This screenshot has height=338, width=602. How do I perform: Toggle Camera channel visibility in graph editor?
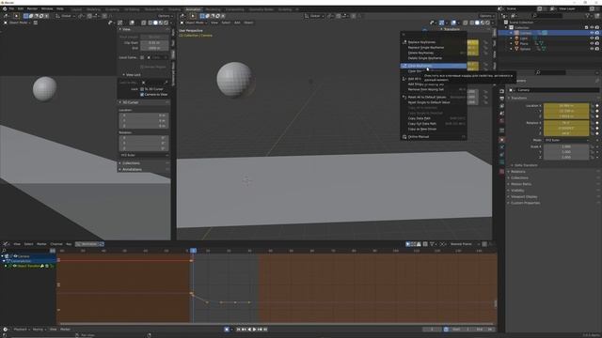tap(15, 256)
